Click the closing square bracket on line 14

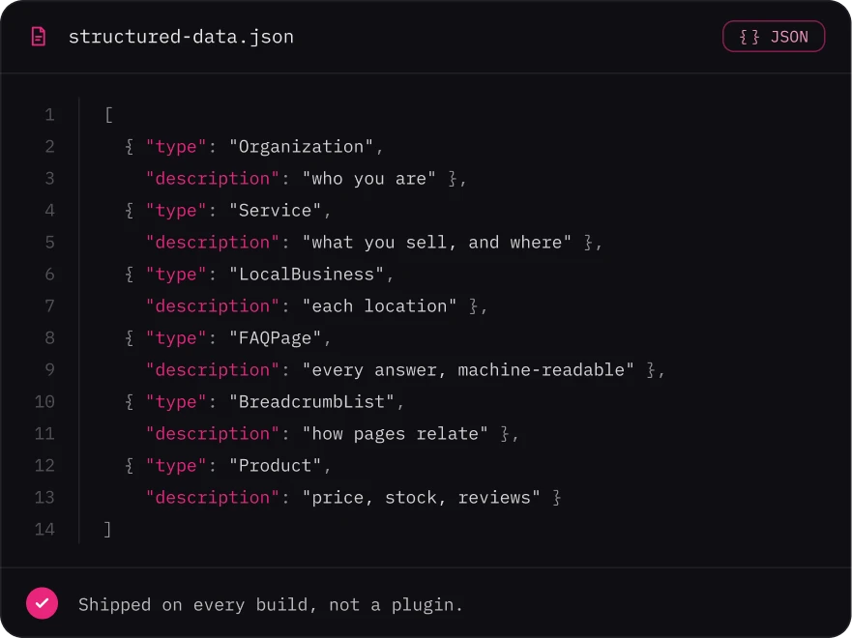click(107, 530)
